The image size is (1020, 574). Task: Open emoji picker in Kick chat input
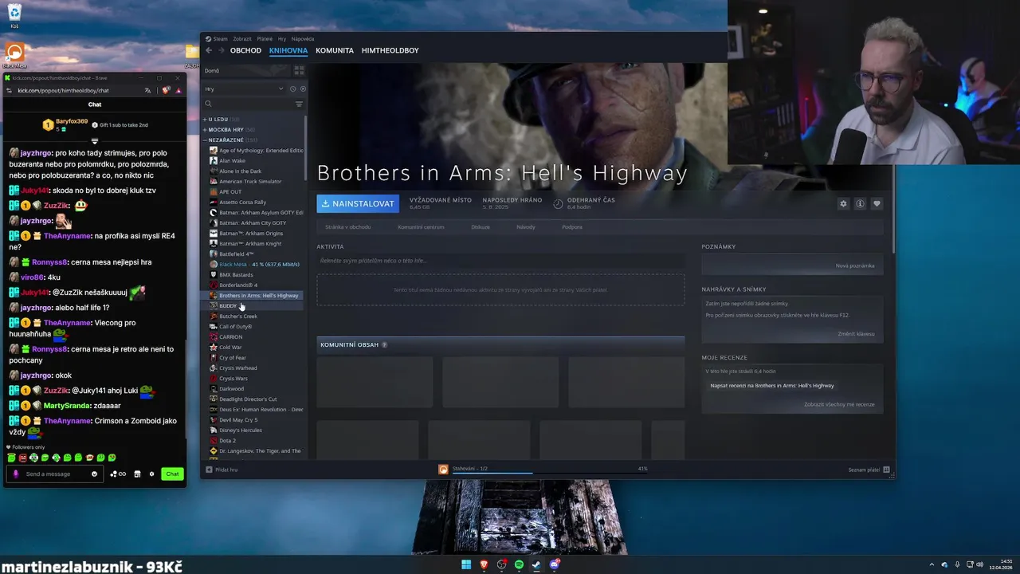click(x=94, y=474)
